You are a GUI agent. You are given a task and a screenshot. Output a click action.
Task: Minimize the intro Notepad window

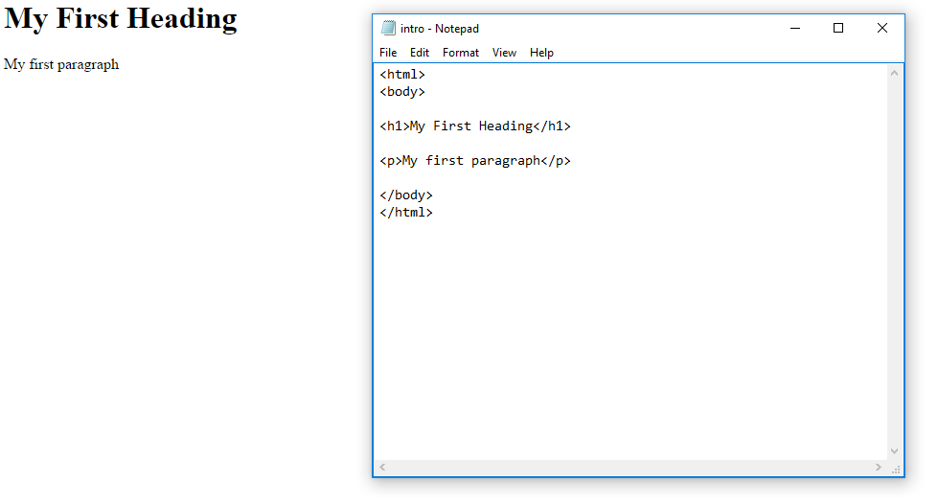pyautogui.click(x=795, y=28)
